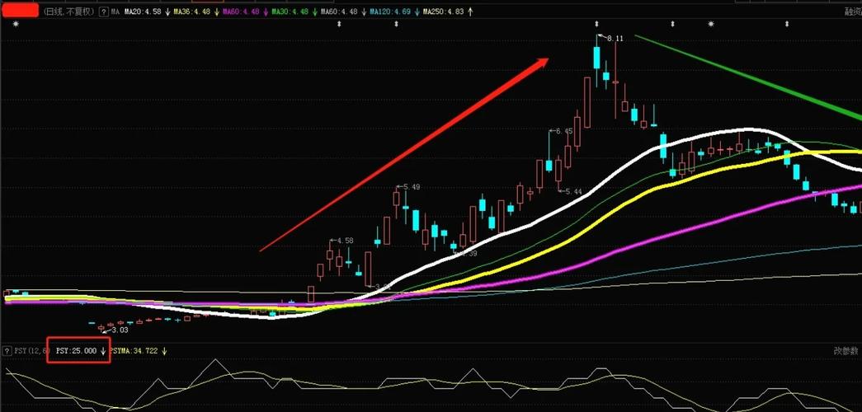Select the first double-arrow event marker
This screenshot has height=412, width=862.
point(341,25)
